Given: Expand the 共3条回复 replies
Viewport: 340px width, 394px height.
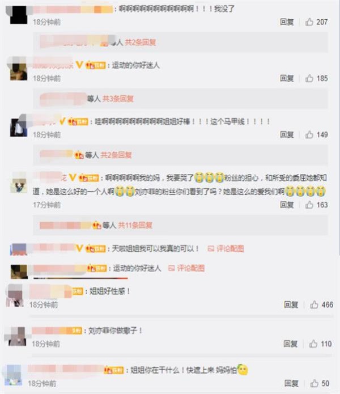Looking at the screenshot, I should (x=118, y=99).
